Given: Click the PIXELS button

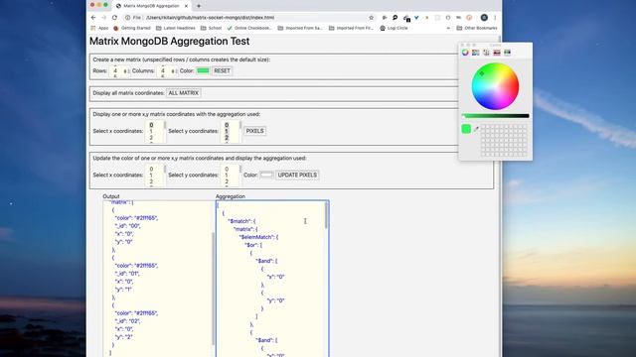Looking at the screenshot, I should pos(254,131).
